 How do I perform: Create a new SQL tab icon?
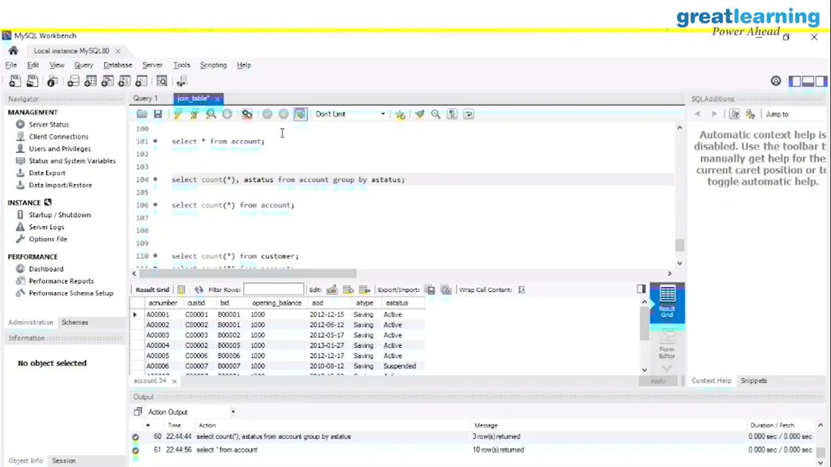pyautogui.click(x=14, y=81)
